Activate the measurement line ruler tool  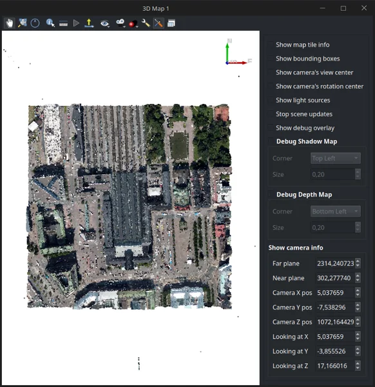63,24
